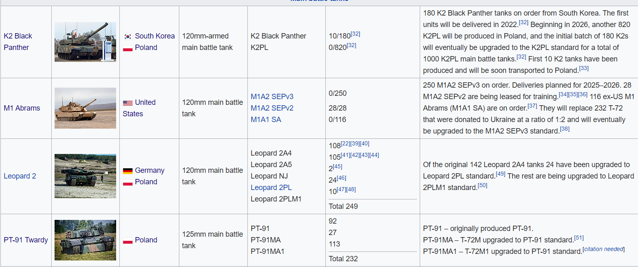638x267 pixels.
Task: Jump to citation 51
Action: click(x=579, y=238)
